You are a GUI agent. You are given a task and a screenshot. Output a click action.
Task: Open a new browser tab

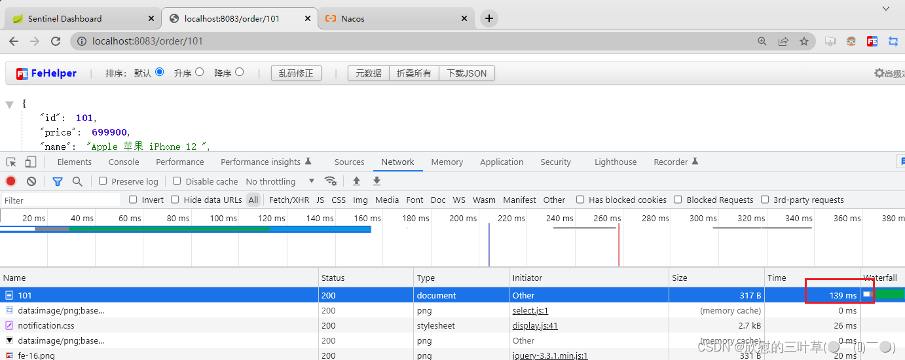tap(489, 18)
